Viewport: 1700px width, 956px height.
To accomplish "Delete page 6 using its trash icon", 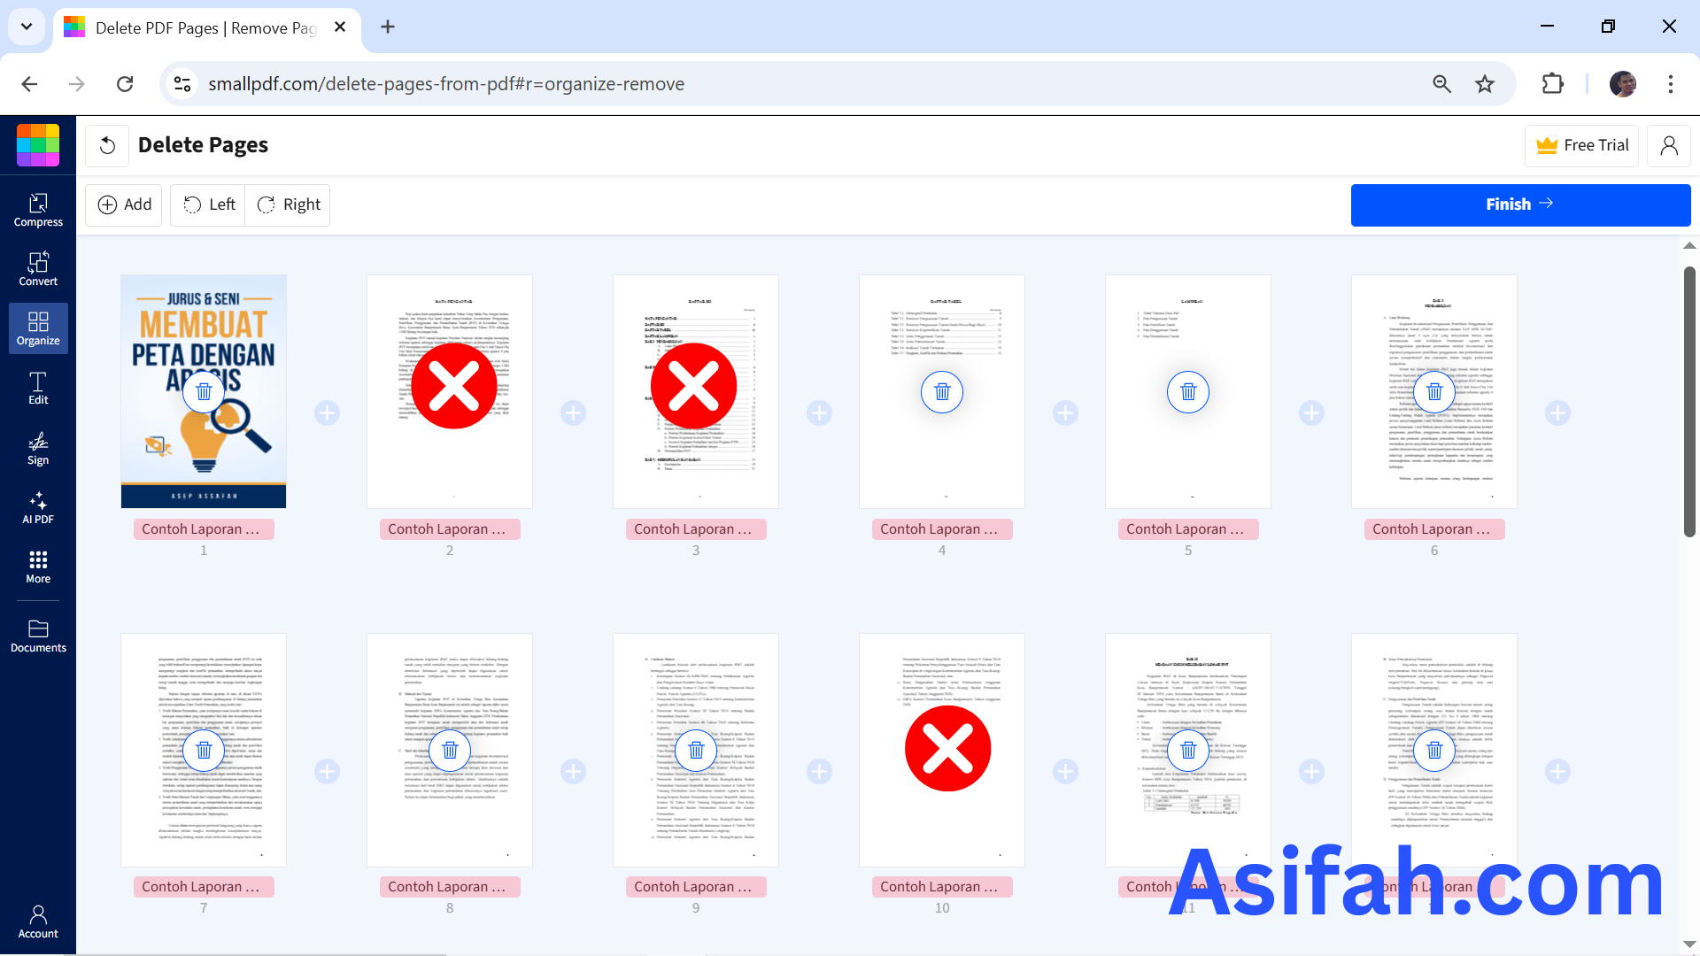I will (x=1434, y=392).
